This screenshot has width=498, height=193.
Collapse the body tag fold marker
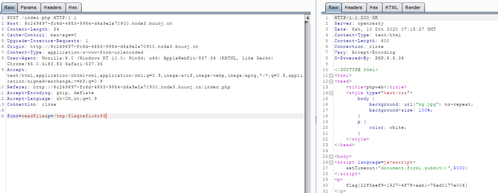point(331,157)
